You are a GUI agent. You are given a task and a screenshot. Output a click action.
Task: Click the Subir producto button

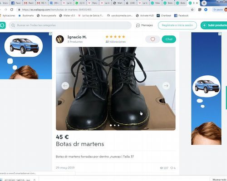tap(214, 25)
